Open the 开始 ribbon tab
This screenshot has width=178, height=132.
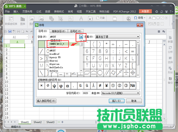[x=7, y=11]
